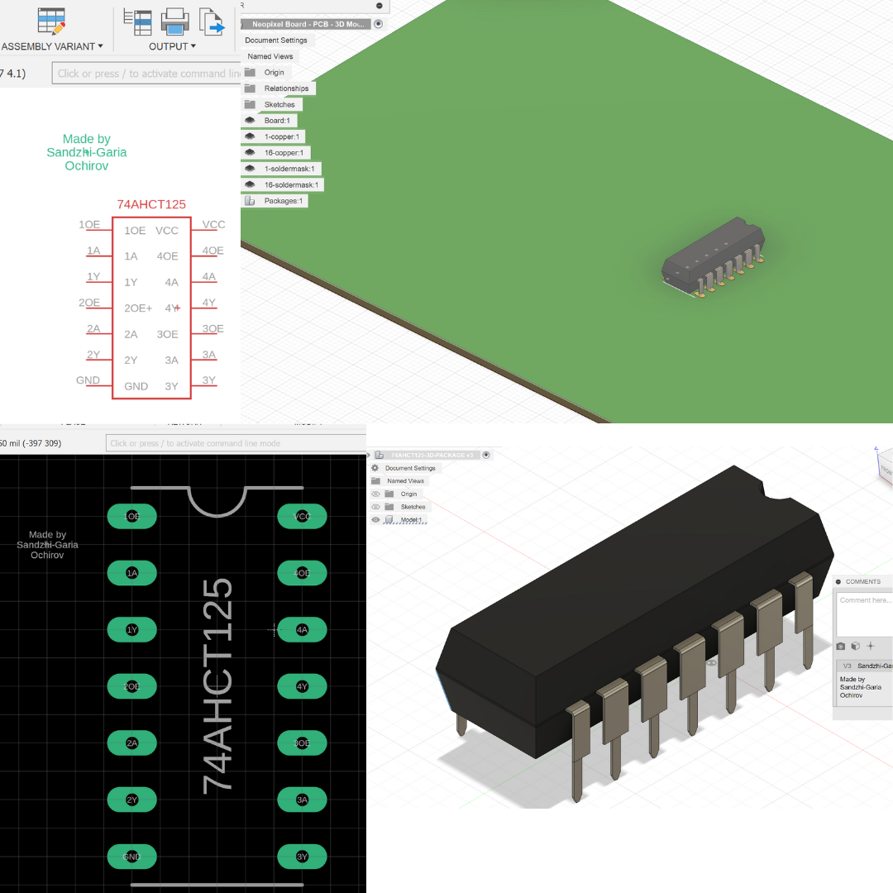Collapse browser with minus above Neopixel Board
The image size is (893, 893).
pos(380,6)
